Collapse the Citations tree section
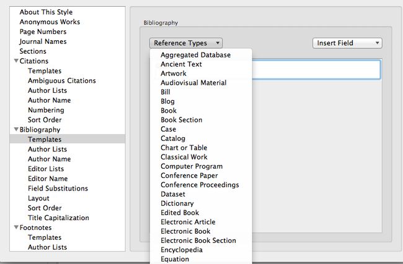The height and width of the screenshot is (264, 403). pyautogui.click(x=16, y=61)
